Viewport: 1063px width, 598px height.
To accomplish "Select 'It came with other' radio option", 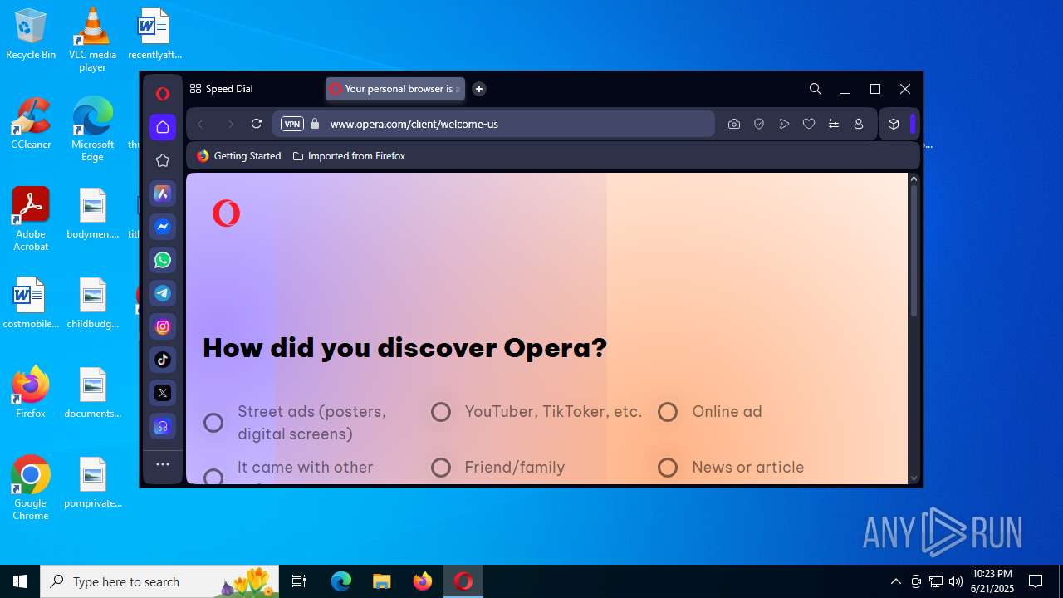I will coord(213,477).
